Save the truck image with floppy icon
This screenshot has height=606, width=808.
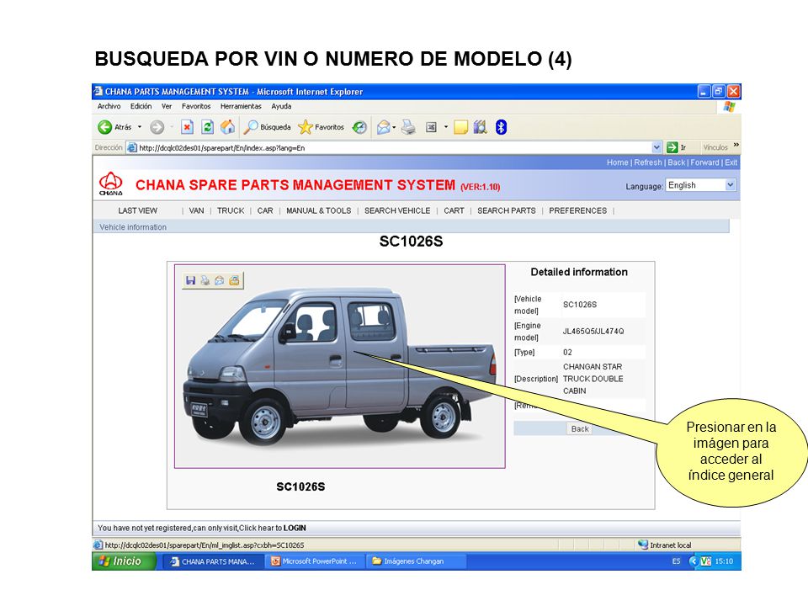pos(191,280)
